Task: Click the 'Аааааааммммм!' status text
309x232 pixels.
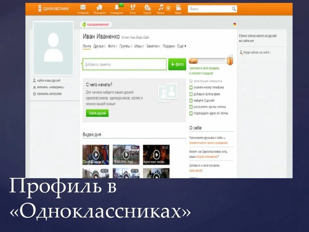Action: pyautogui.click(x=98, y=24)
